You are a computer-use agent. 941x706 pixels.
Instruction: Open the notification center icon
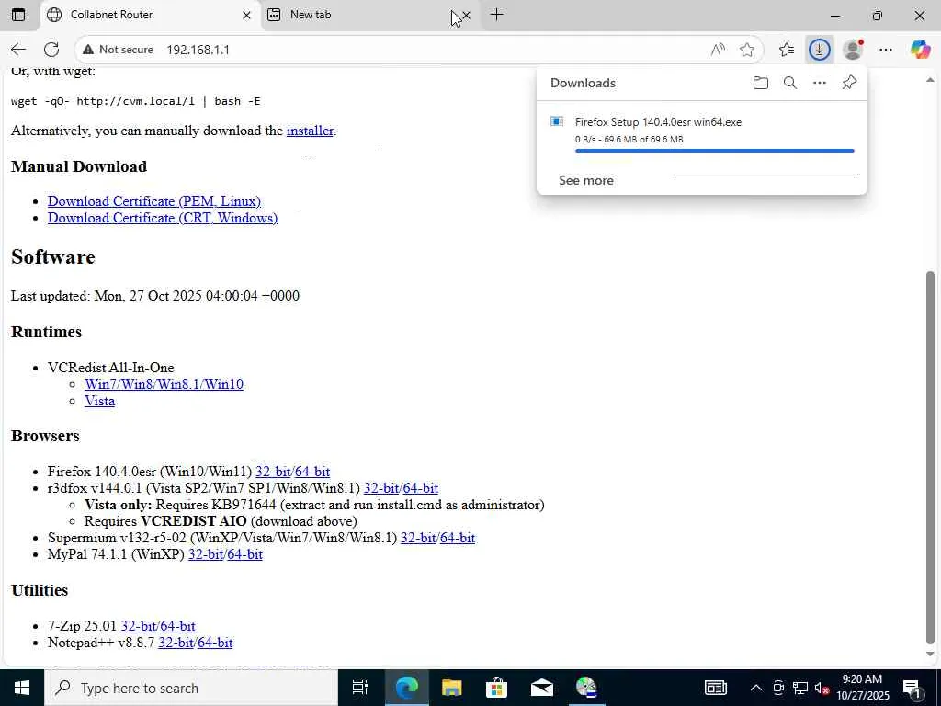[912, 688]
